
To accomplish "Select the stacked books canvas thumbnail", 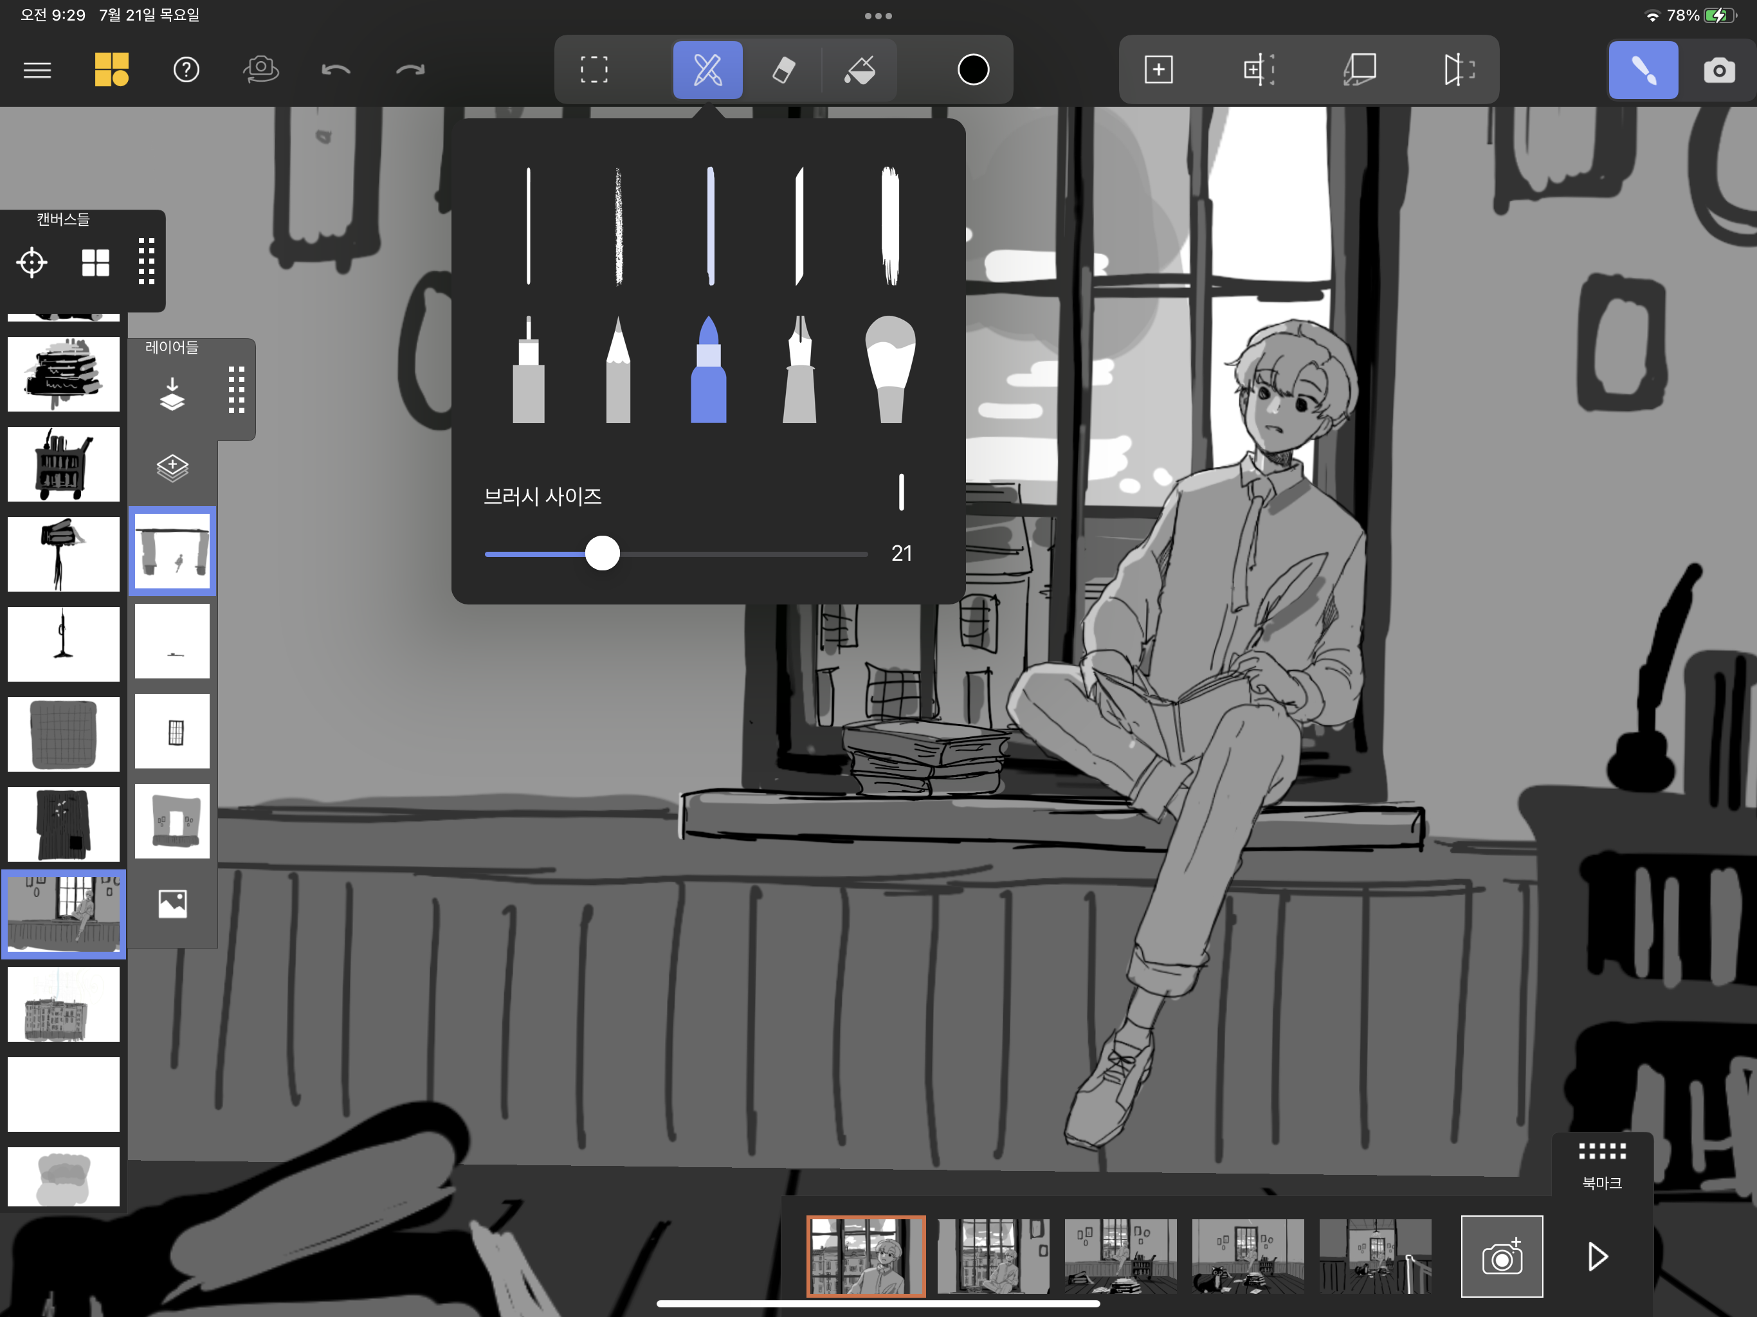I will point(64,374).
